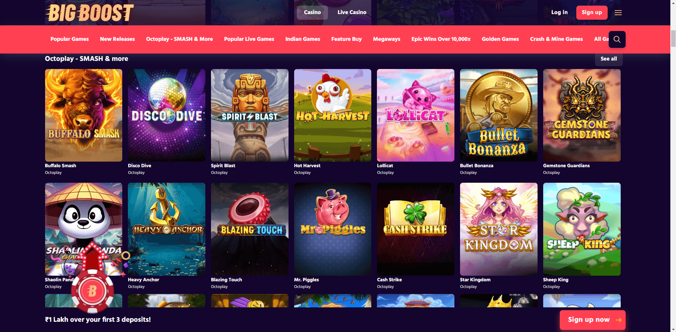Image resolution: width=676 pixels, height=332 pixels.
Task: Switch to the Live Casino toggle
Action: click(x=352, y=12)
